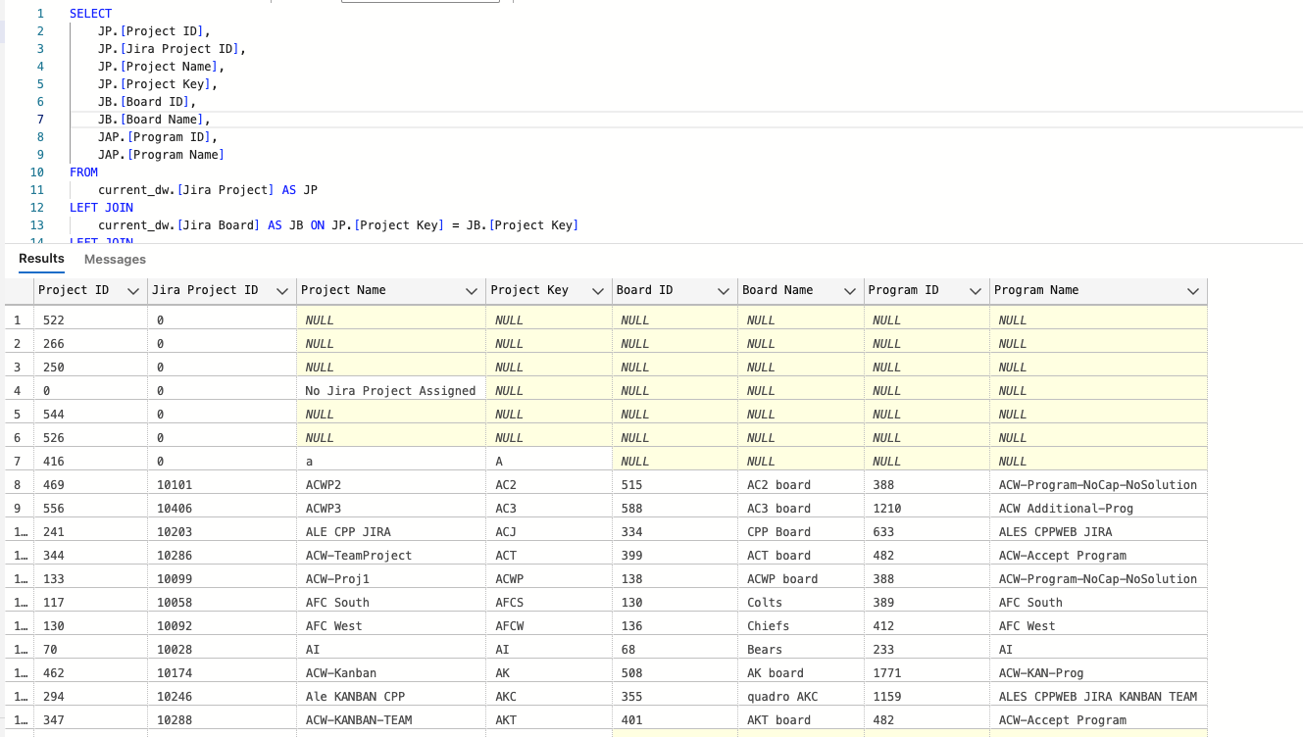1303x737 pixels.
Task: Open the Board ID column dropdown arrow
Action: pos(724,291)
